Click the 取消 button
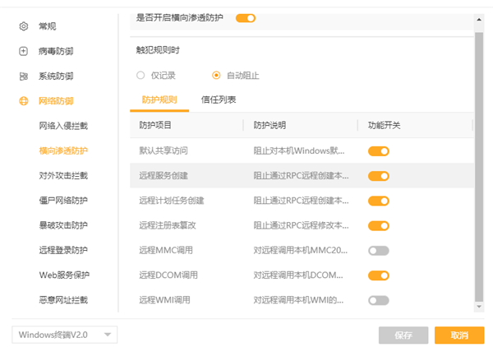493x347 pixels. (459, 335)
